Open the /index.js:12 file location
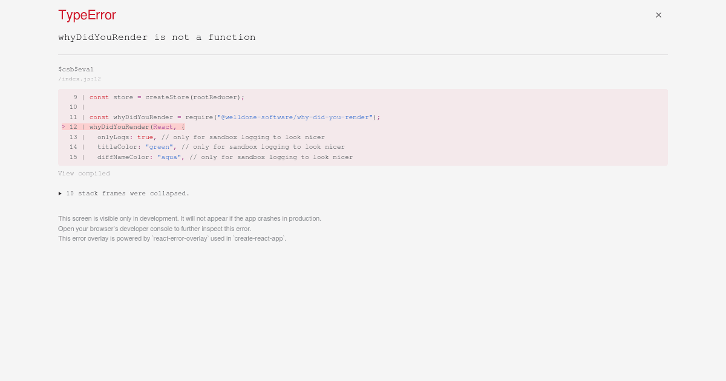This screenshot has width=726, height=381. coord(79,79)
